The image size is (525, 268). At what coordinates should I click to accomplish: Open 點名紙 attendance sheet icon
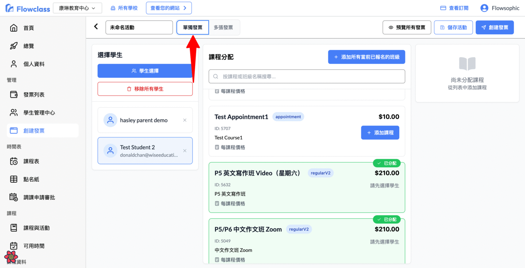14,179
